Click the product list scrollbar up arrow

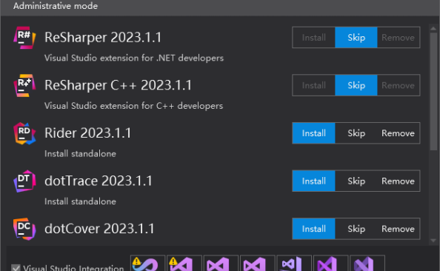pyautogui.click(x=433, y=29)
